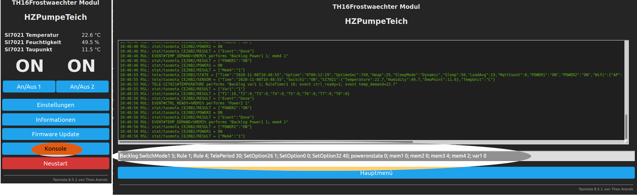Image resolution: width=637 pixels, height=196 pixels.
Task: Go to Firmware Update
Action: [x=56, y=134]
